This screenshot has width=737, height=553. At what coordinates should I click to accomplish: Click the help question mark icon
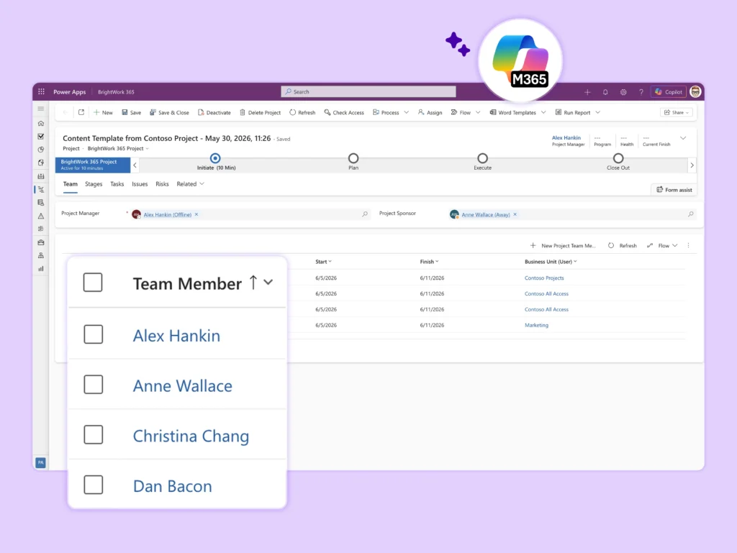pos(641,92)
